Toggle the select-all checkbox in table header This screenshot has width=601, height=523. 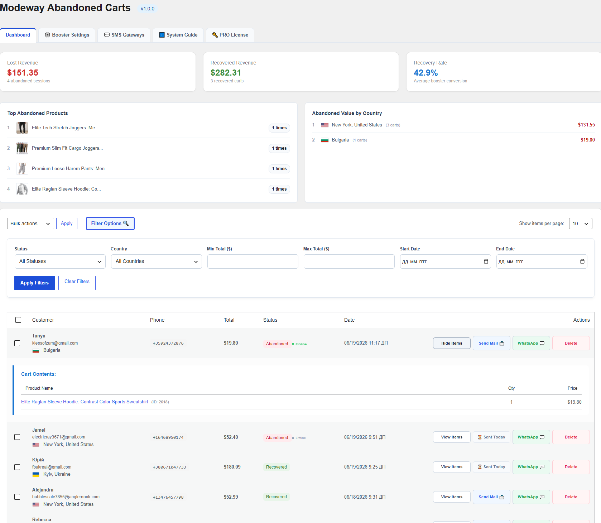18,320
